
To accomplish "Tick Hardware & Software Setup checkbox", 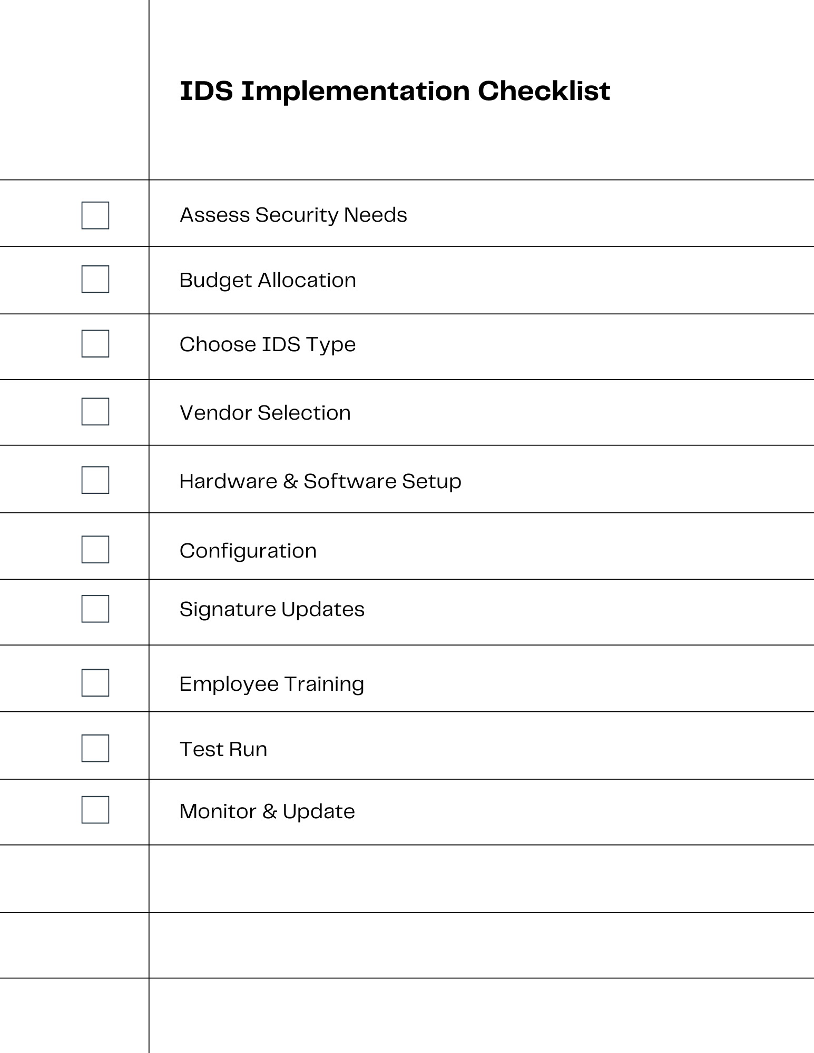I will (95, 480).
